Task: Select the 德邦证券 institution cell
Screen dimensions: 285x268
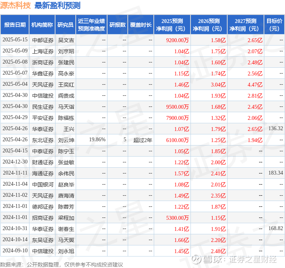Action: pos(43,207)
